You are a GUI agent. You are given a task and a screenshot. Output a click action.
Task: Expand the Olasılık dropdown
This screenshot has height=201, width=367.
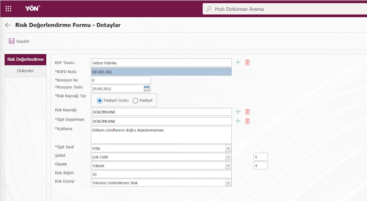click(x=228, y=165)
